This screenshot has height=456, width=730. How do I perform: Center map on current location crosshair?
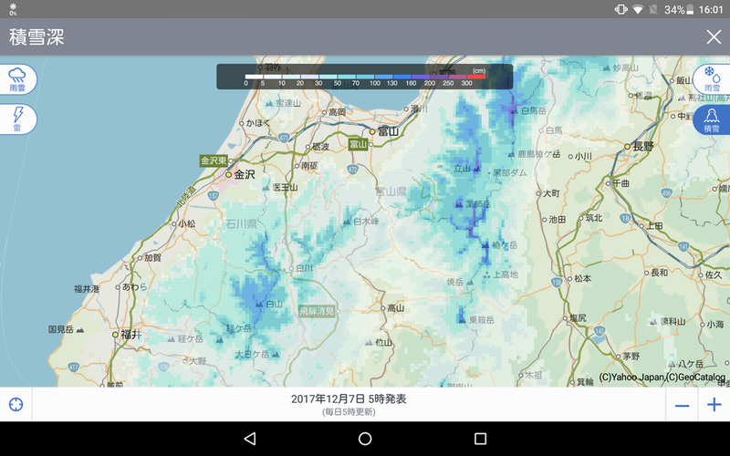point(16,405)
